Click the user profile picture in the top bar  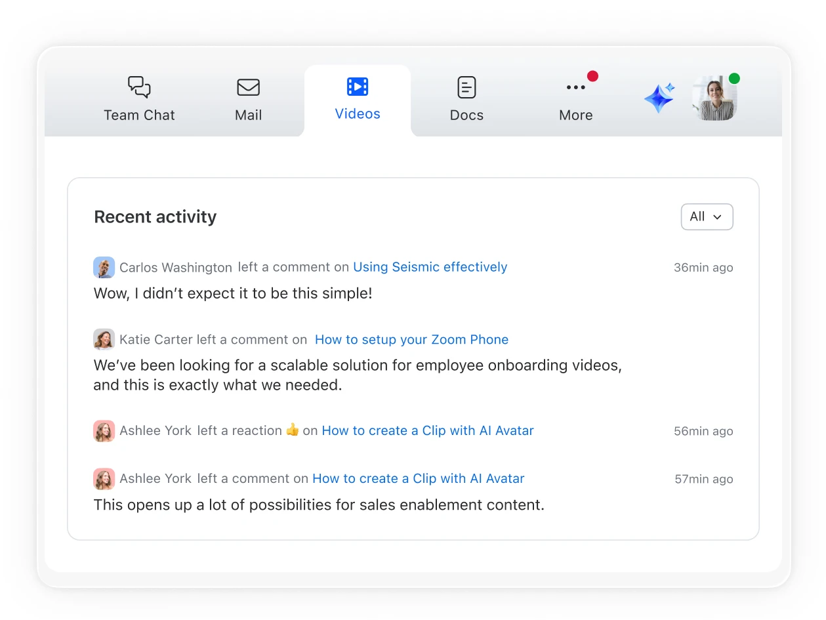(714, 100)
